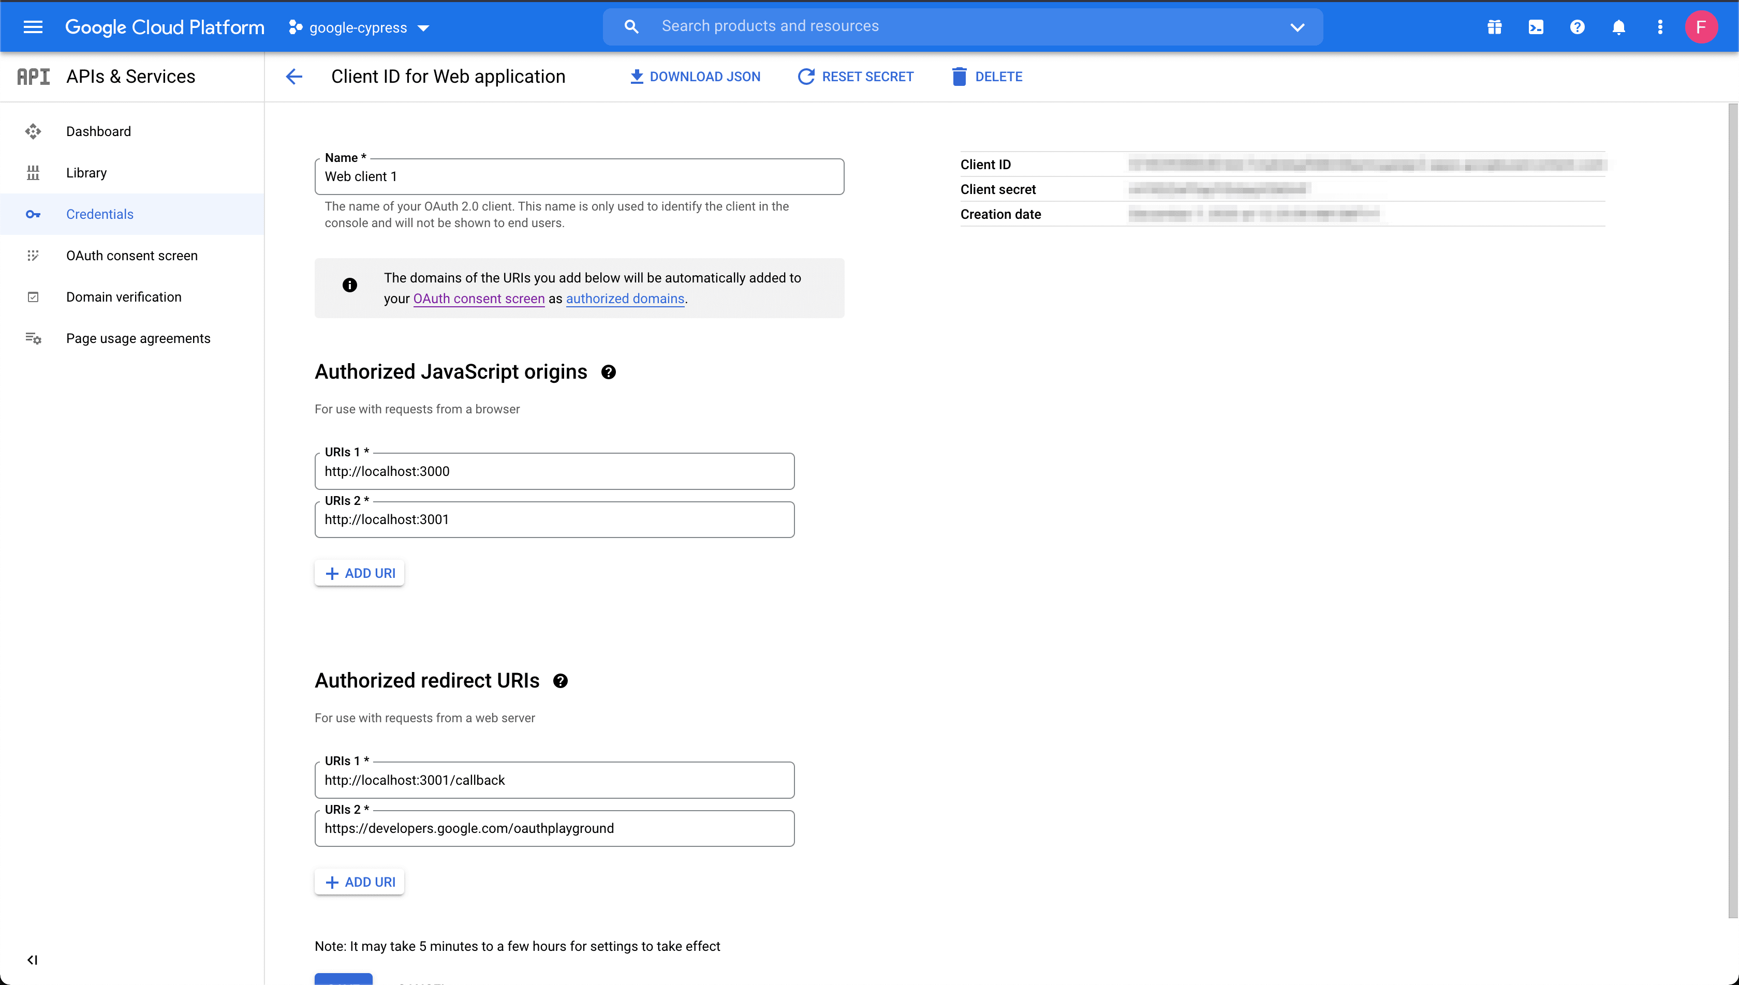
Task: Expand the search options chevron
Action: [1297, 27]
